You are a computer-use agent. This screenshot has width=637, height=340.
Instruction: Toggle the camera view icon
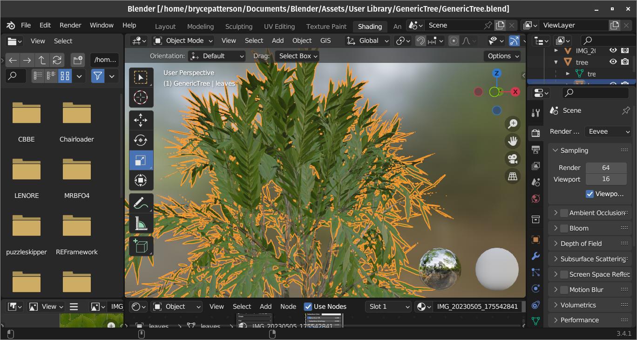(x=513, y=159)
